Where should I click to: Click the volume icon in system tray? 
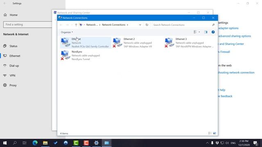(x=227, y=143)
